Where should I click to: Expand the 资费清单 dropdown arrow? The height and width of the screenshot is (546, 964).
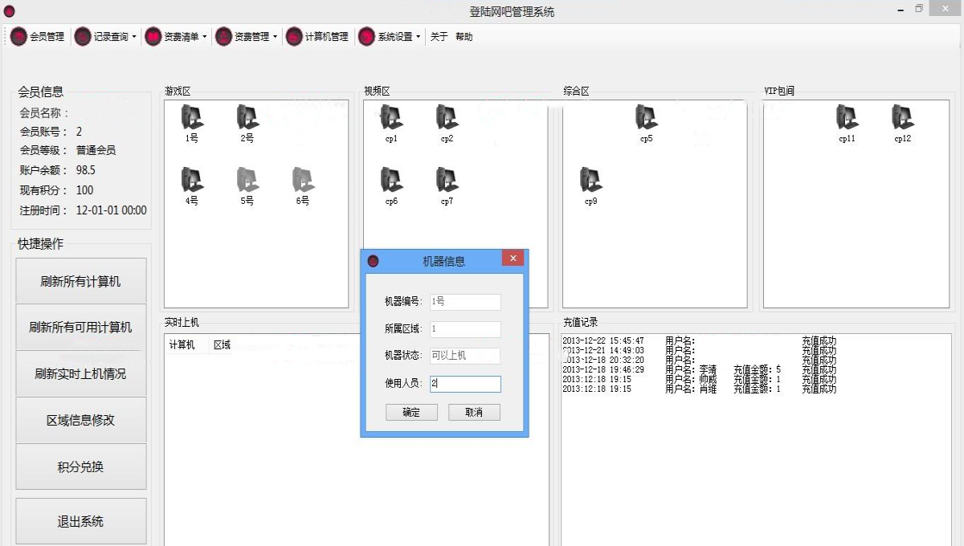[204, 37]
